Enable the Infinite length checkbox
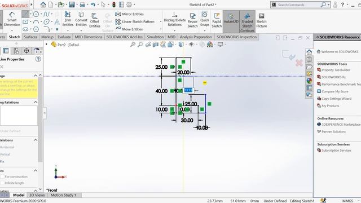The image size is (361, 203). tap(2, 183)
